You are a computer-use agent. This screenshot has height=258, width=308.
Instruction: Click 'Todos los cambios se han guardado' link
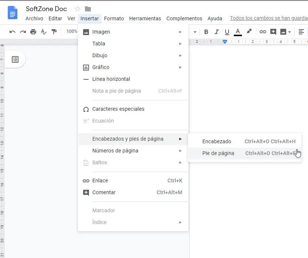269,18
